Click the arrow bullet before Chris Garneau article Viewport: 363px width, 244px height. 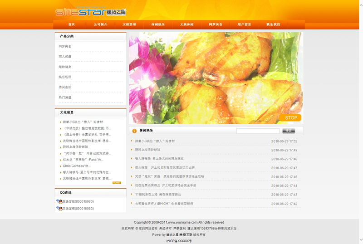tap(60, 166)
